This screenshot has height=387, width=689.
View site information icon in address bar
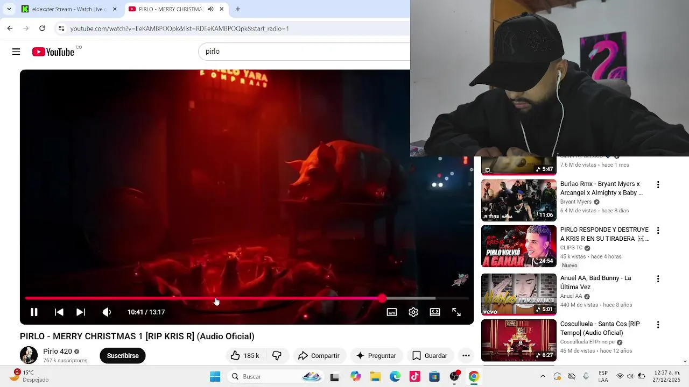(61, 28)
